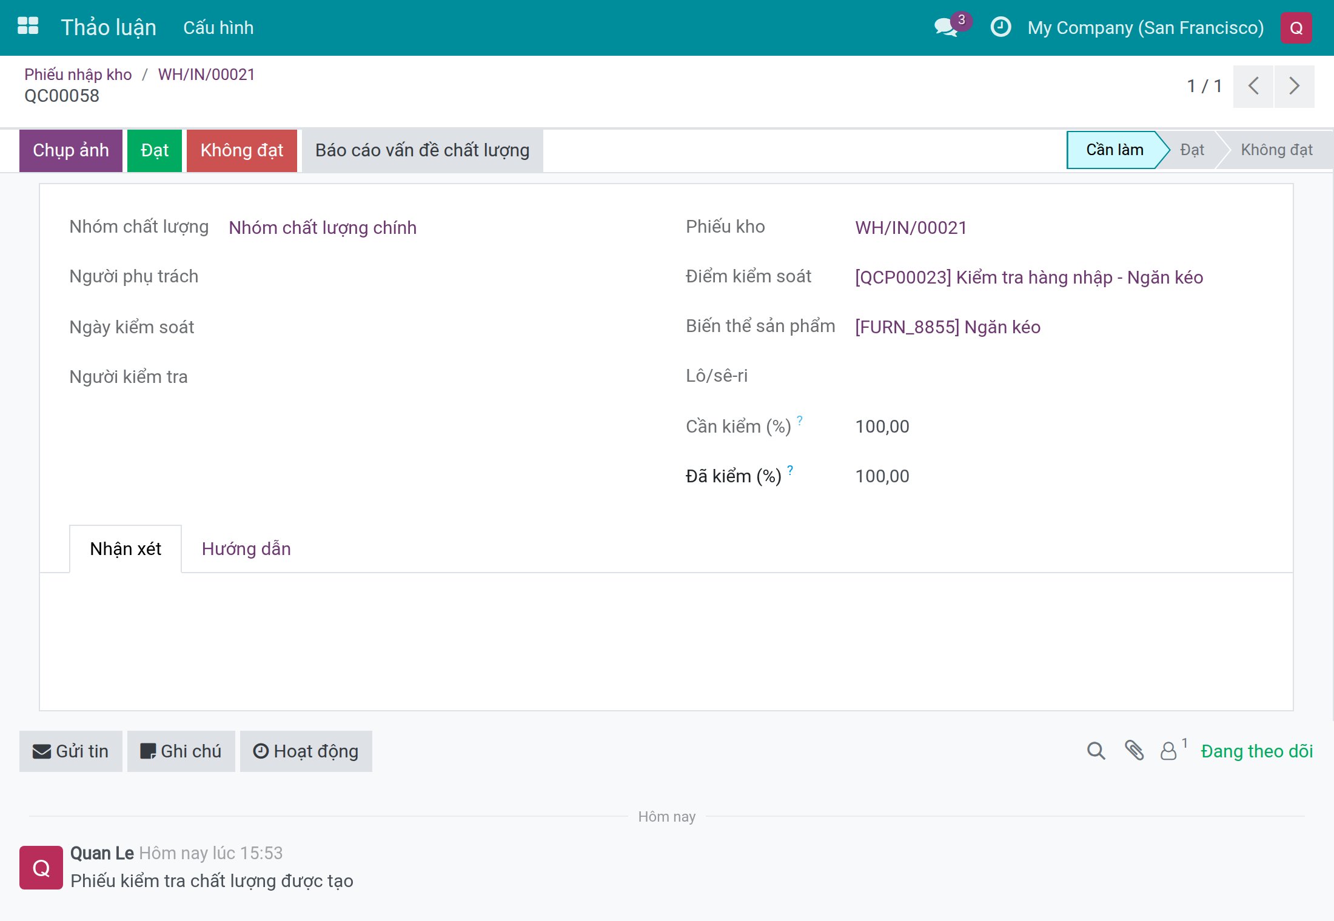
Task: Open attachments paperclip icon
Action: 1134,751
